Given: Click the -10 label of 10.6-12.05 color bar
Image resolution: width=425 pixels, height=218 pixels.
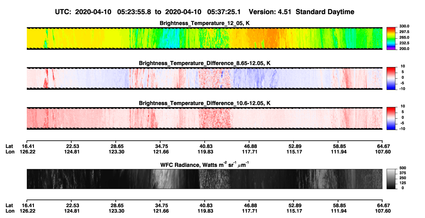Looking at the screenshot, I should tap(402, 128).
